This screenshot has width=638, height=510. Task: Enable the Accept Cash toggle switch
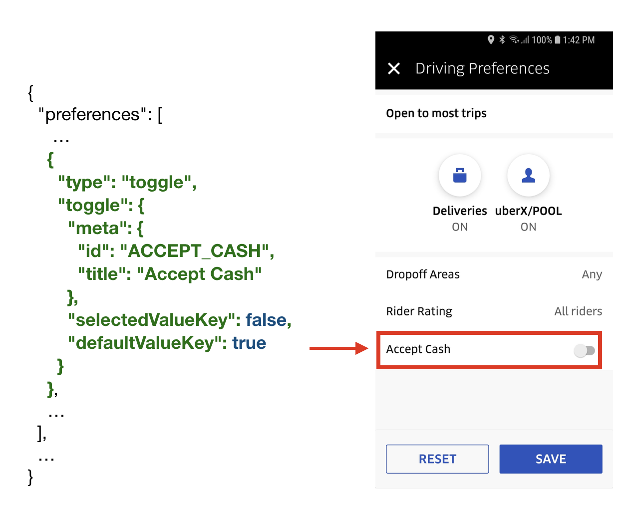coord(584,351)
